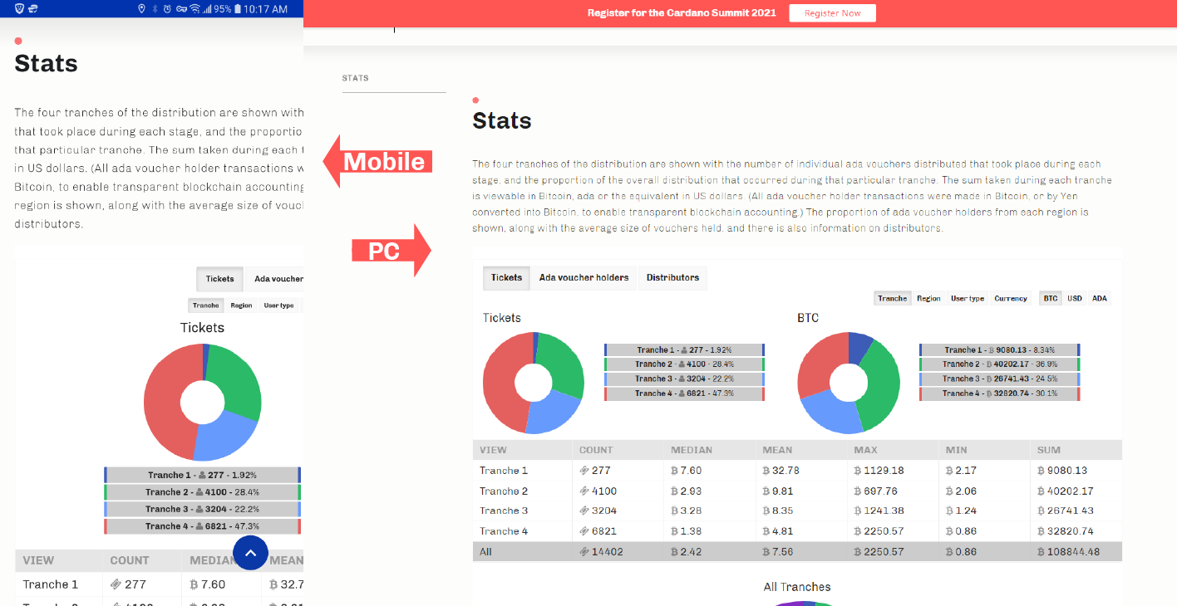Image resolution: width=1177 pixels, height=606 pixels.
Task: Tap Tranche 3 legend in mobile Tickets chart
Action: [202, 509]
